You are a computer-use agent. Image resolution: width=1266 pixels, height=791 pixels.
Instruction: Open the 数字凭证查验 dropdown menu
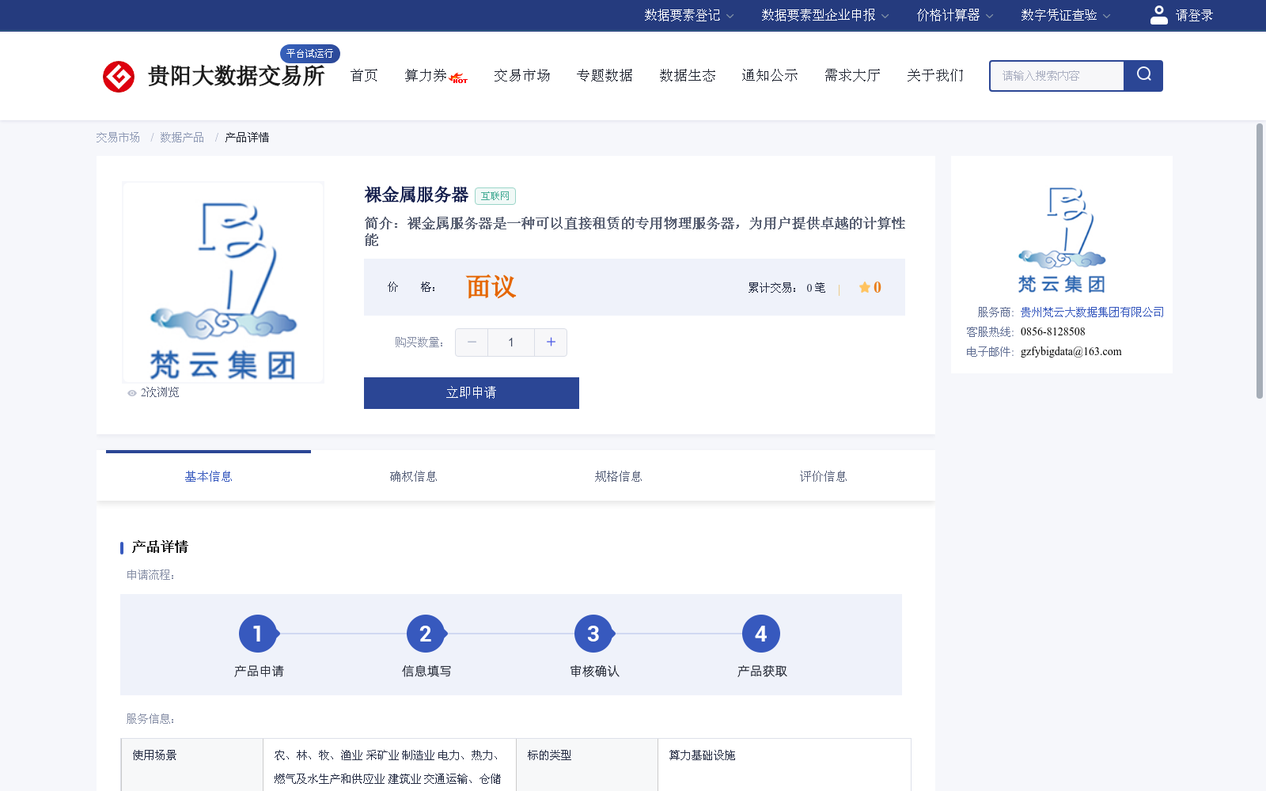pyautogui.click(x=1066, y=15)
